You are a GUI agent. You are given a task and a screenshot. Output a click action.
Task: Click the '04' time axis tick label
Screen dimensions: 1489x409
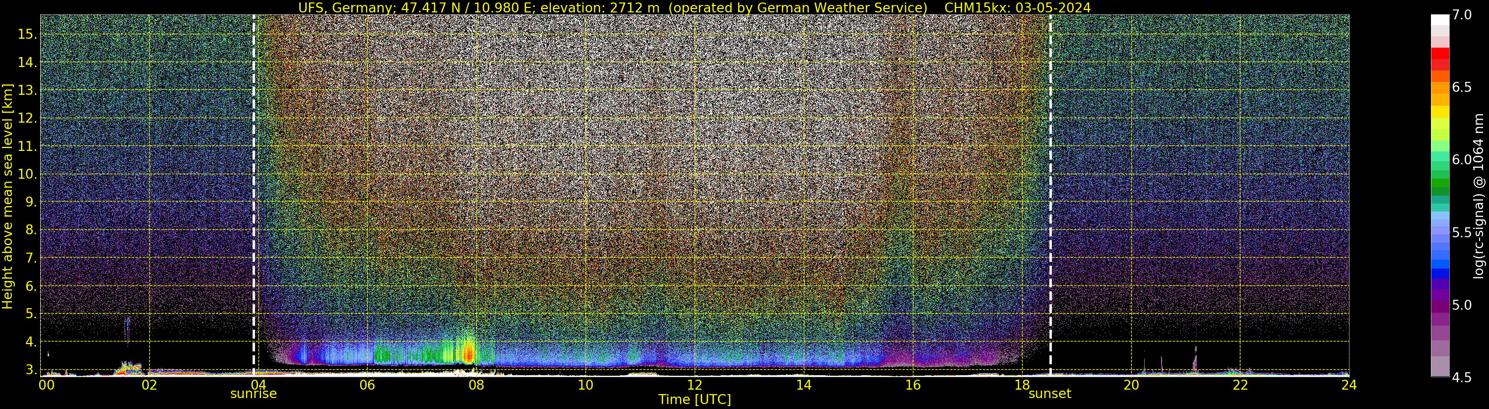(259, 385)
